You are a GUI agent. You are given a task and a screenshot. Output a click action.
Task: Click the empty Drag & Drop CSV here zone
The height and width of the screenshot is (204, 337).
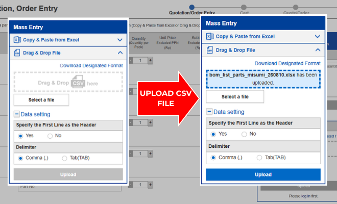pos(68,82)
